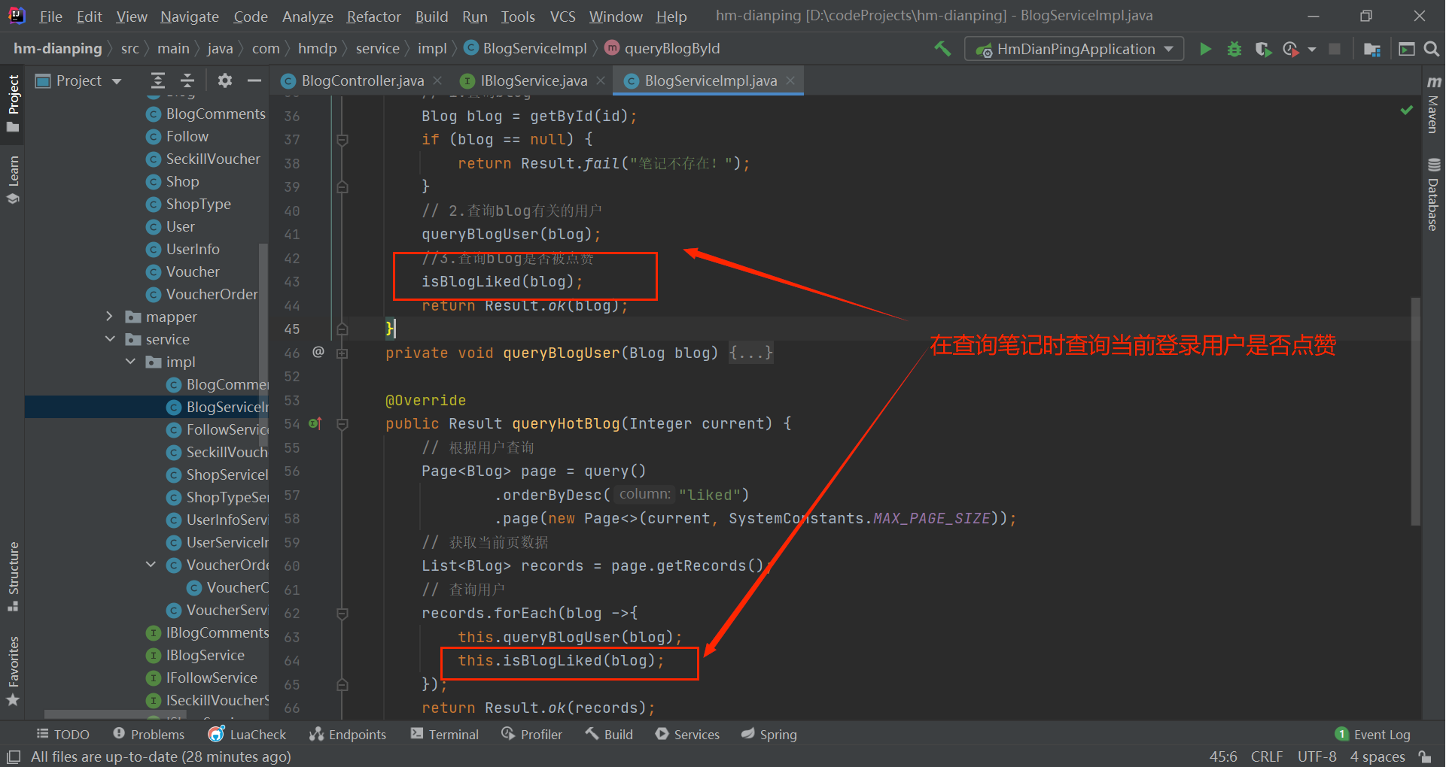
Task: Open the Problems tool window
Action: [x=148, y=734]
